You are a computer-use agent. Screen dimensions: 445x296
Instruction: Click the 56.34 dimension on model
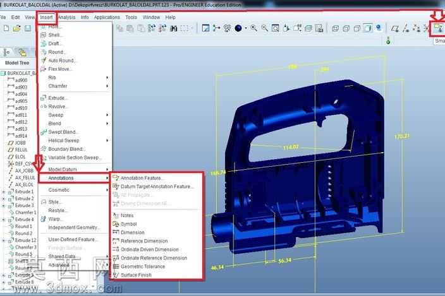click(284, 261)
